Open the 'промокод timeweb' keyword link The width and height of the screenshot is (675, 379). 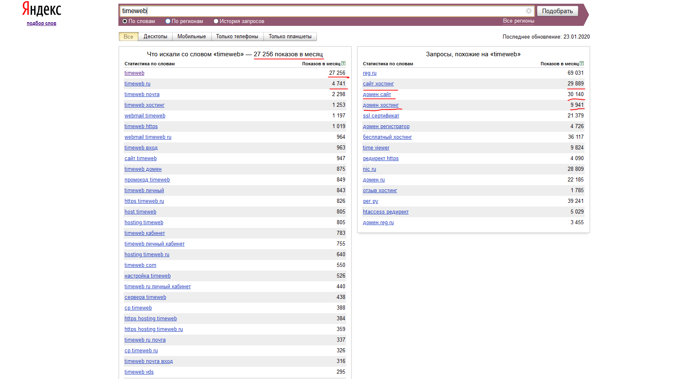point(147,180)
